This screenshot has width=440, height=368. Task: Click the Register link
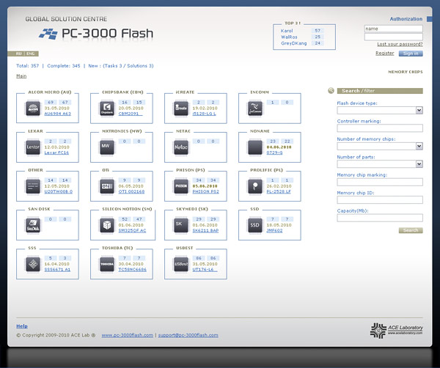[385, 54]
